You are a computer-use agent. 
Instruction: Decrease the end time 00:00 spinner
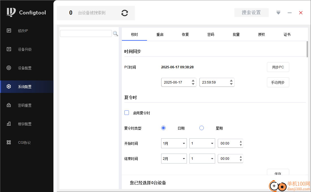pyautogui.click(x=241, y=160)
